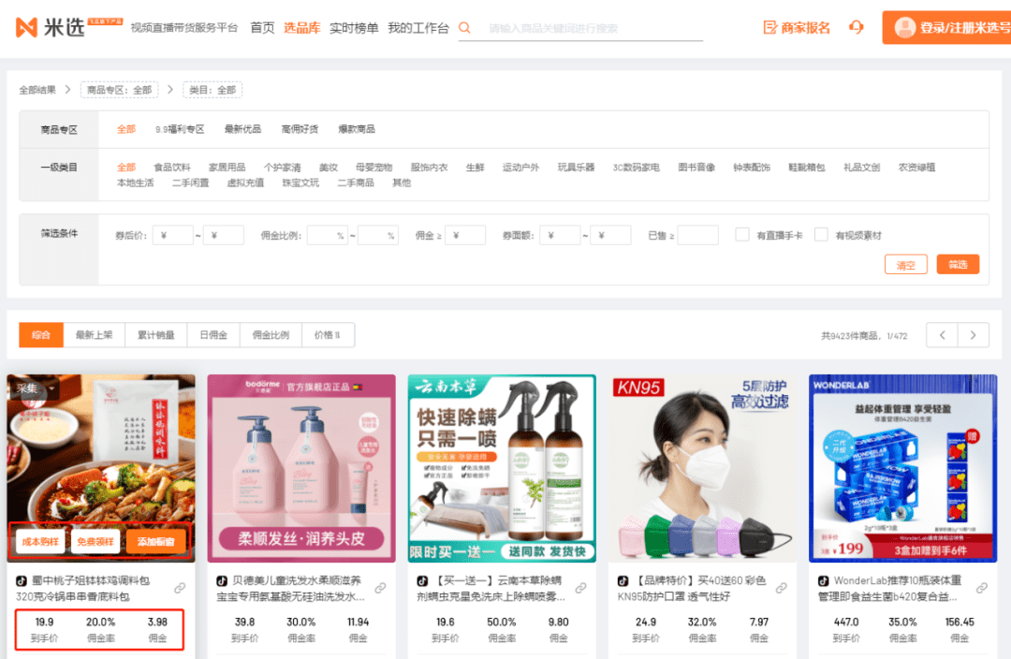Open 云南本草 mite spray thumbnail
Viewport: 1011px width, 659px height.
[x=503, y=469]
